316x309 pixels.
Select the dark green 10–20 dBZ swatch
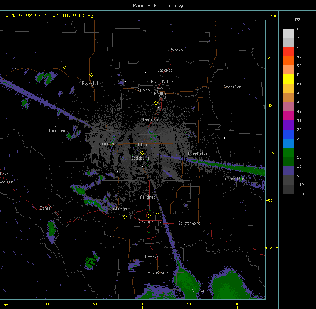tap(288, 162)
